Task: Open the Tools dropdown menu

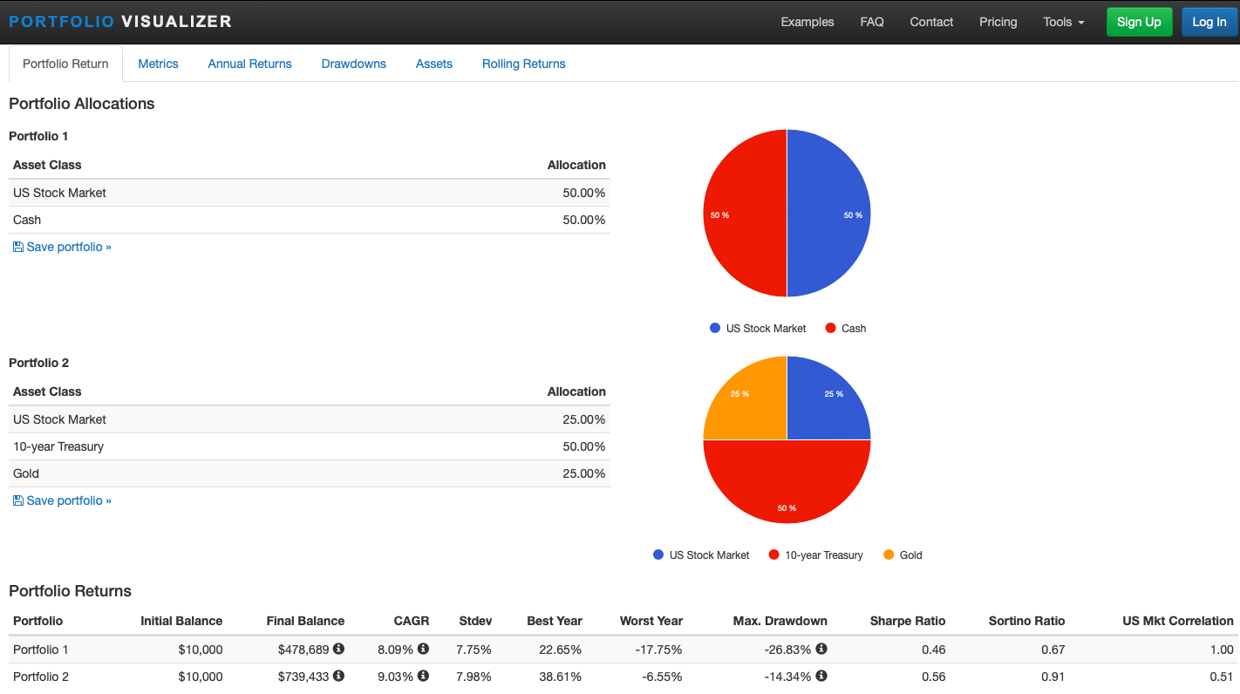Action: (1063, 22)
